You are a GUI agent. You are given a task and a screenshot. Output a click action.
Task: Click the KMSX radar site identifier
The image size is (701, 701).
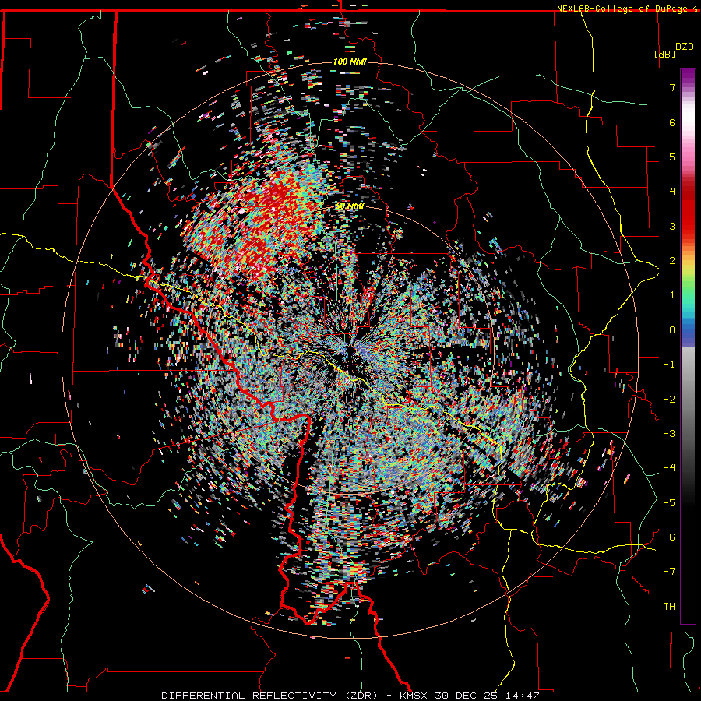point(414,696)
